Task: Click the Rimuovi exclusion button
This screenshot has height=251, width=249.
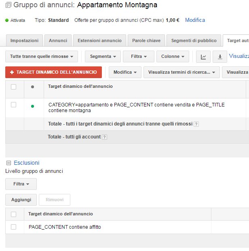Action: 55,200
